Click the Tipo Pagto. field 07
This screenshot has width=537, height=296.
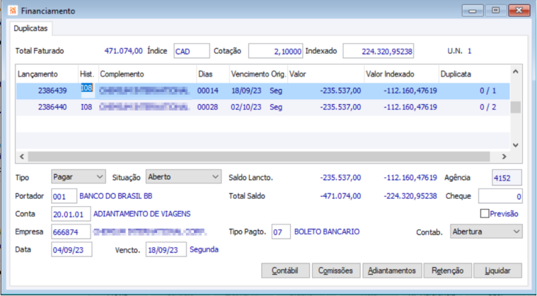pos(281,232)
